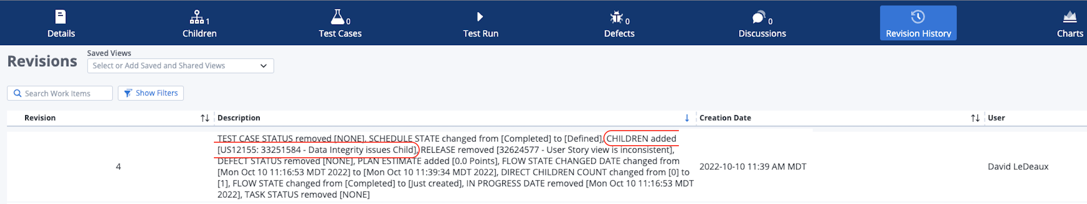This screenshot has height=204, width=1087.
Task: Select revision 4 row number
Action: (x=118, y=166)
